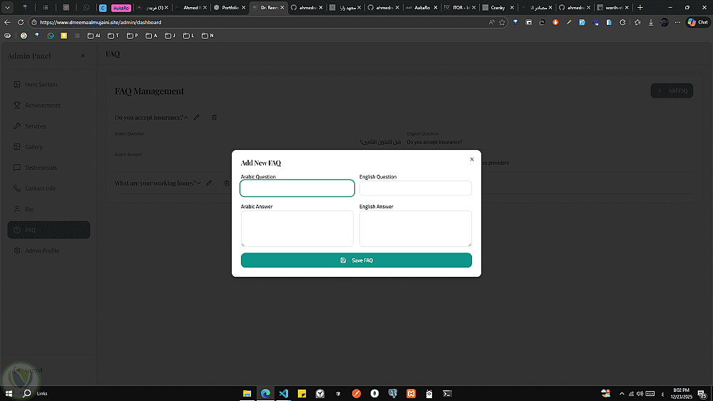Open Sticky Notes from taskbar
This screenshot has width=713, height=401.
click(x=302, y=393)
